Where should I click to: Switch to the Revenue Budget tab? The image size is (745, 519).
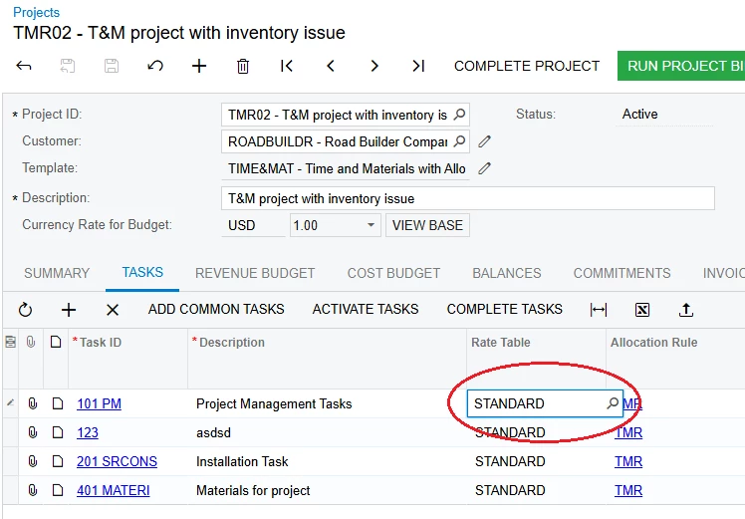255,273
